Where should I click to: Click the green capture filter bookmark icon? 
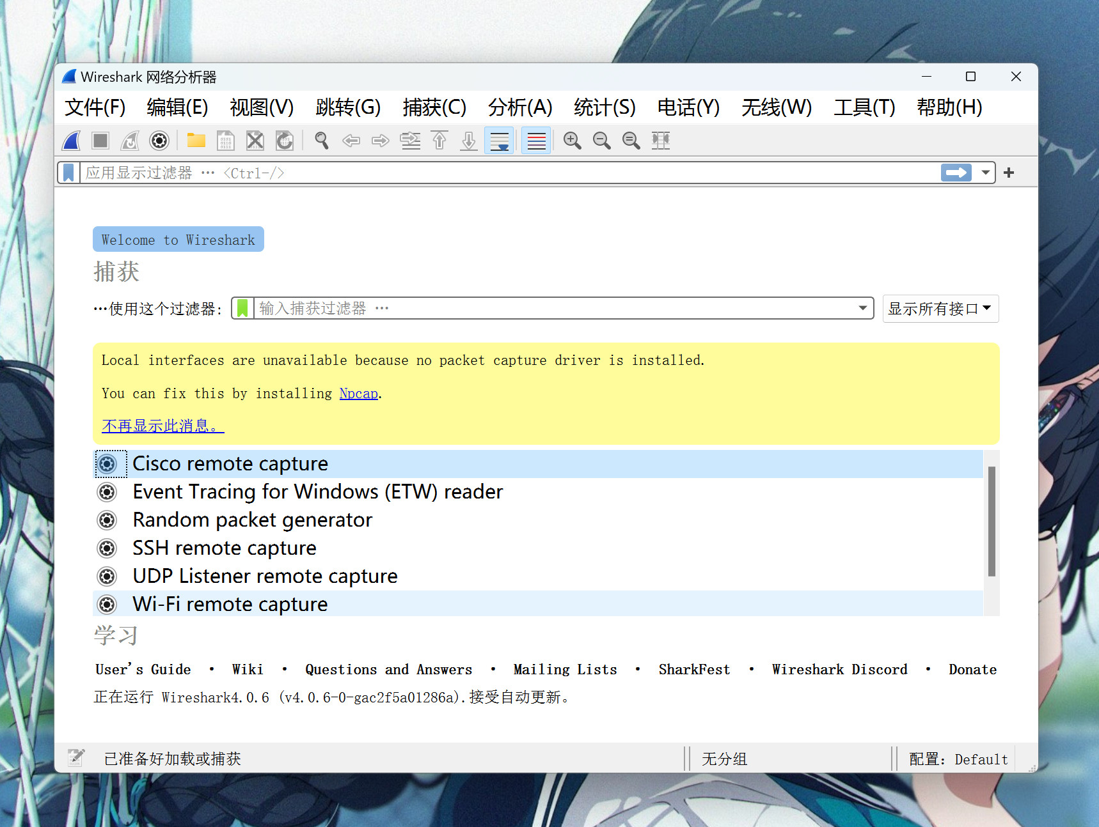click(x=242, y=309)
